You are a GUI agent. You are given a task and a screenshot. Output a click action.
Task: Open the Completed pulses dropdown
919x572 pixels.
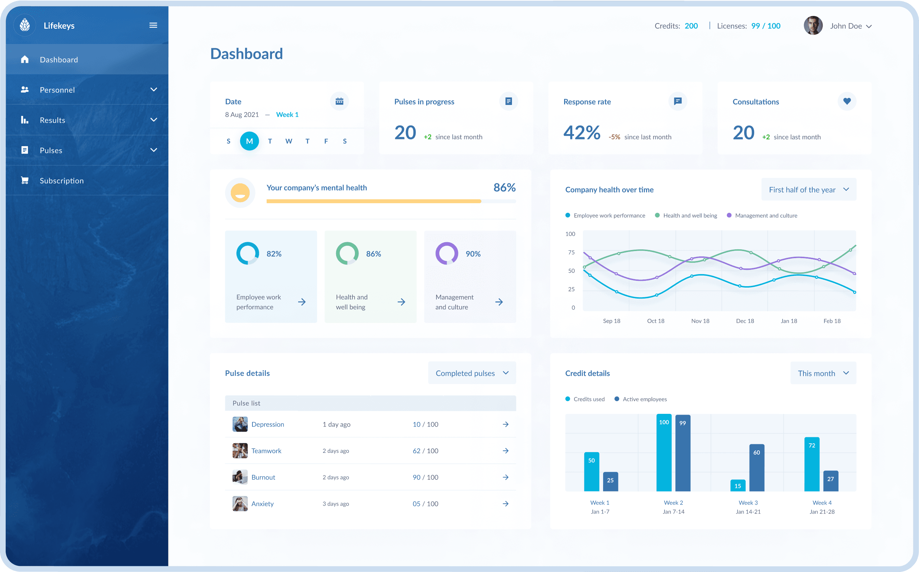[472, 373]
